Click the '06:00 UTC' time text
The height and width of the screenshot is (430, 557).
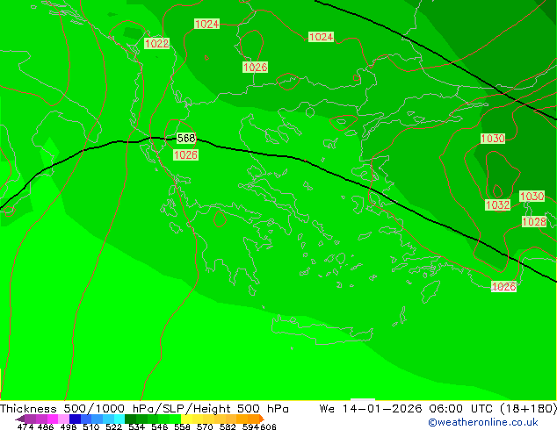point(460,409)
